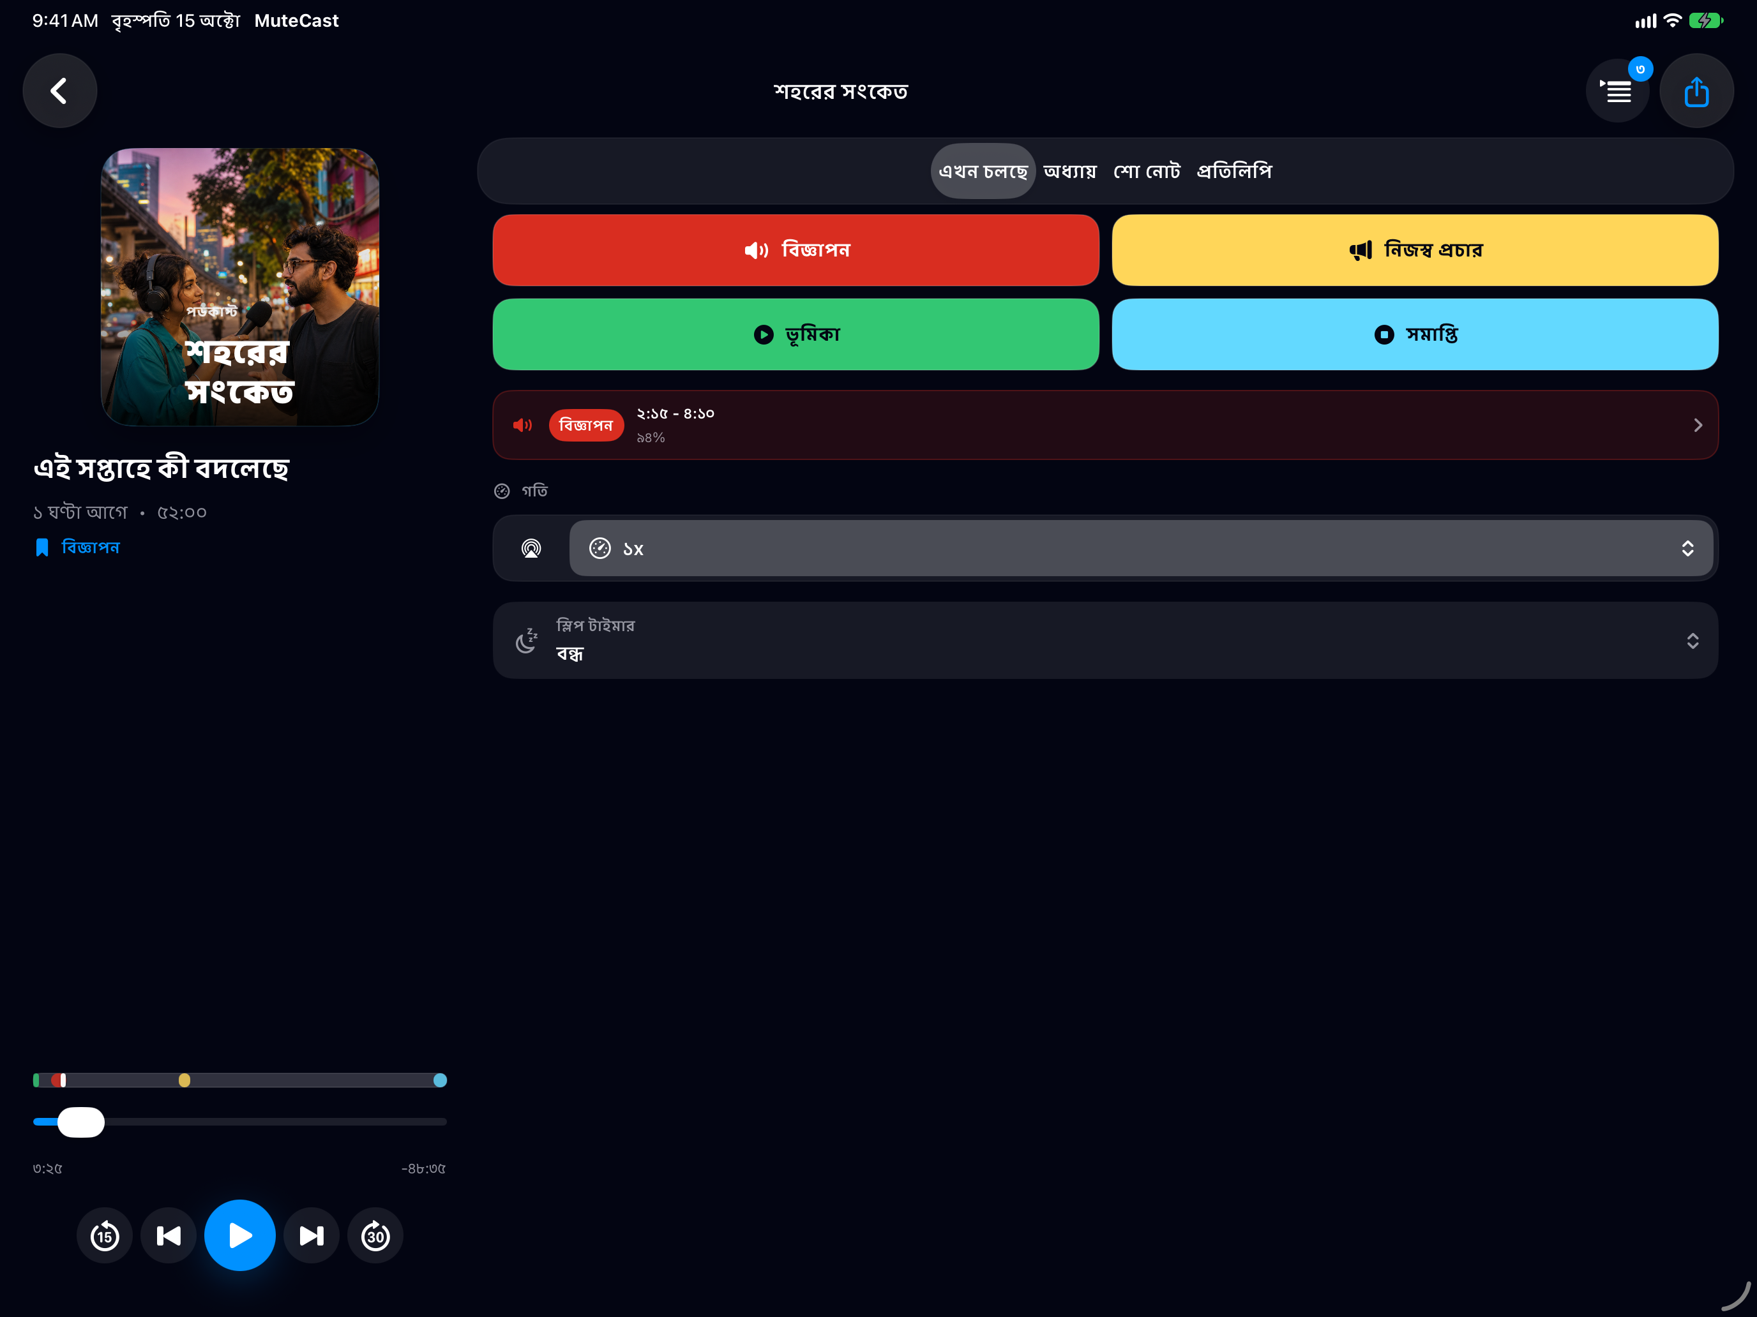1757x1317 pixels.
Task: Click the battery icon in status bar
Action: pos(1705,20)
